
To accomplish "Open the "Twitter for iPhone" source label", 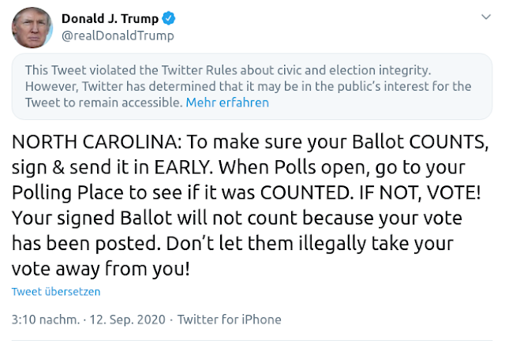I will [x=229, y=320].
